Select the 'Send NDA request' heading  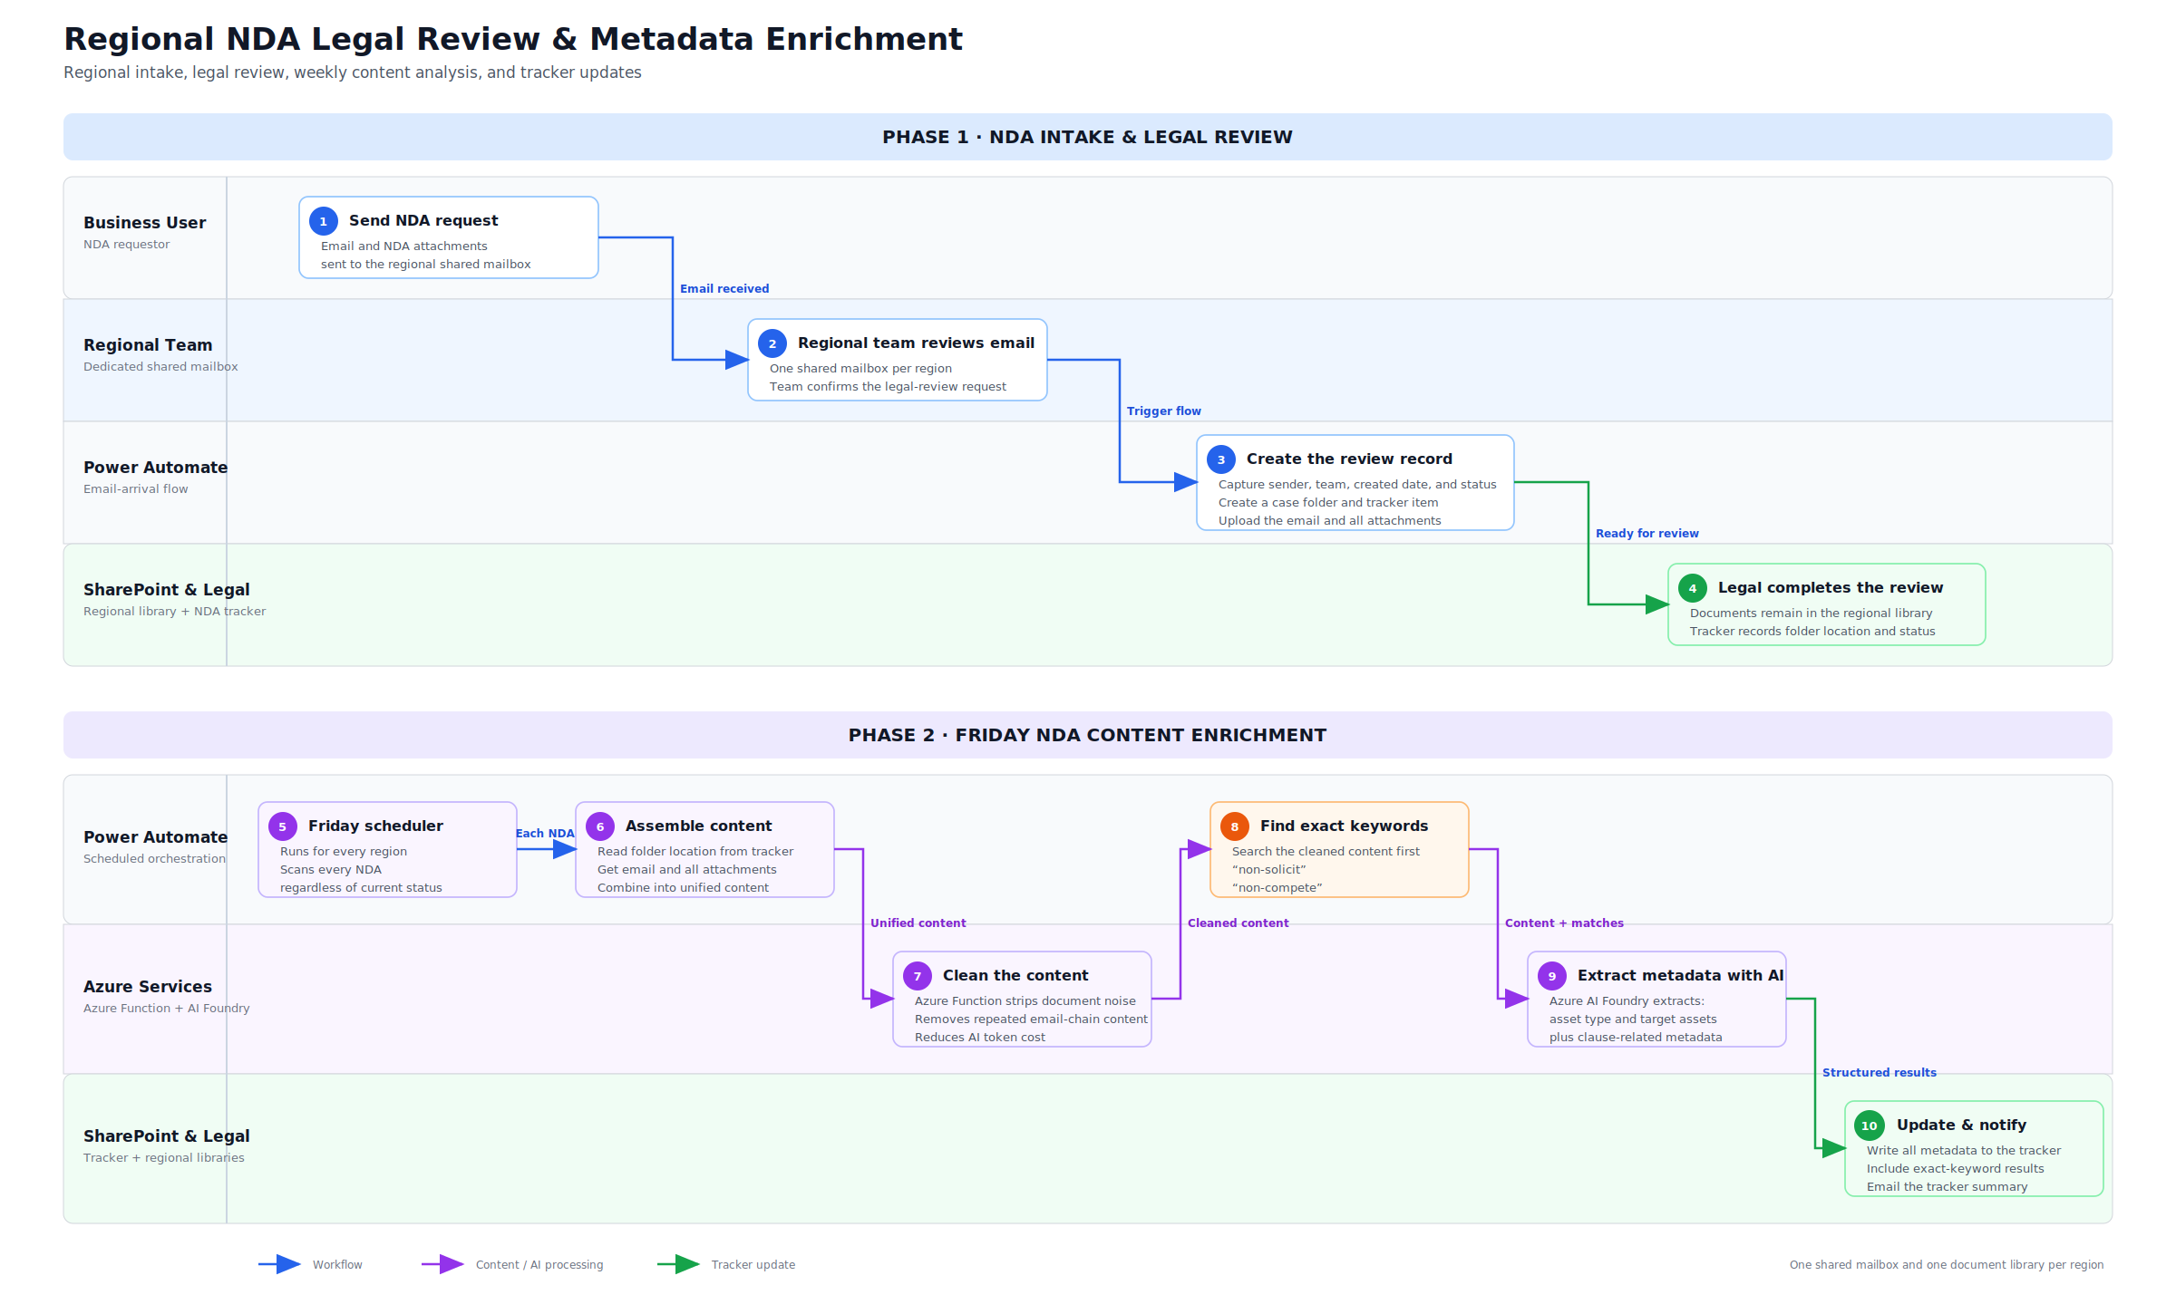(x=423, y=220)
